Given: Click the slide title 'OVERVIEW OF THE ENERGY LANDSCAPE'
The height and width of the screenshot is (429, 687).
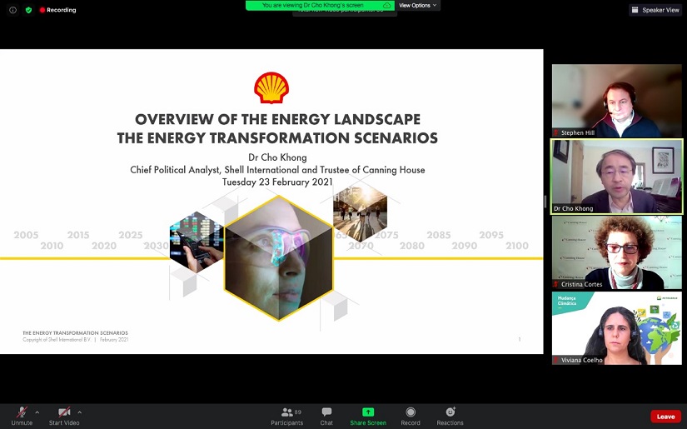Looking at the screenshot, I should click(277, 119).
